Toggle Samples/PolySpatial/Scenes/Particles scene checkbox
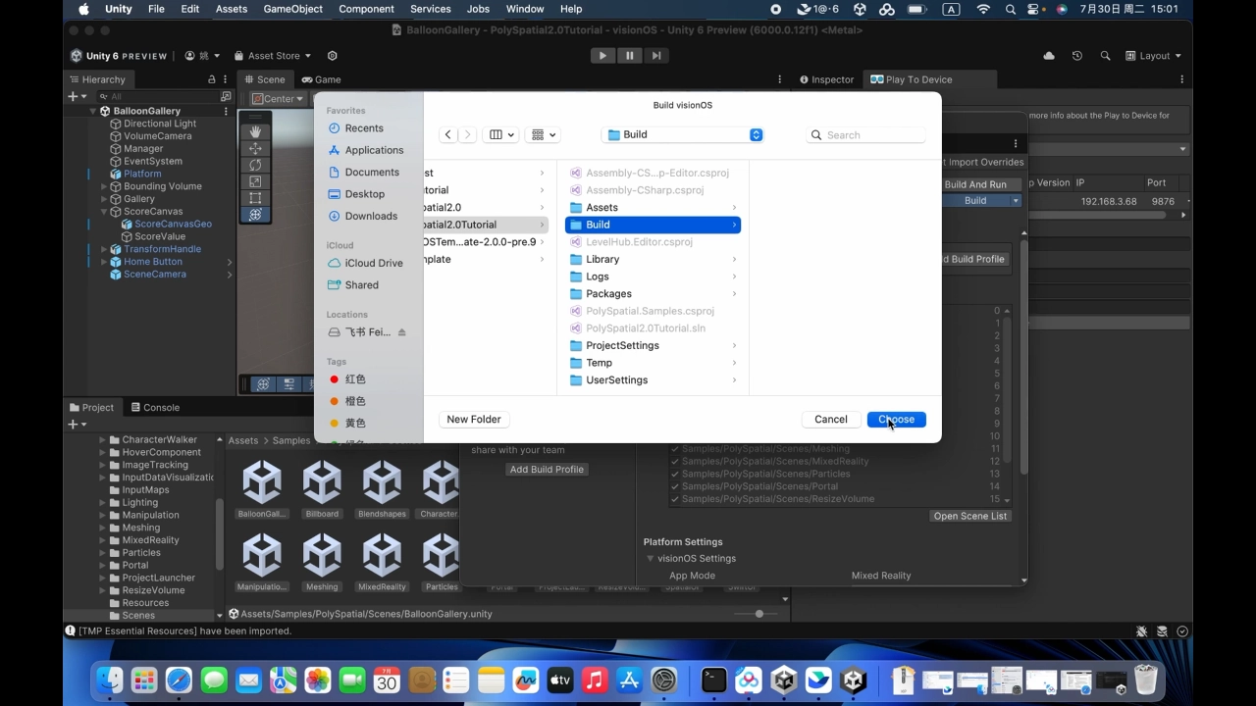Image resolution: width=1256 pixels, height=706 pixels. (675, 475)
